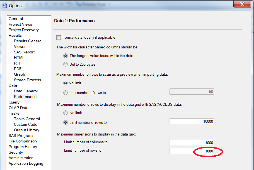Select Project Recovery in the options list

click(24, 30)
